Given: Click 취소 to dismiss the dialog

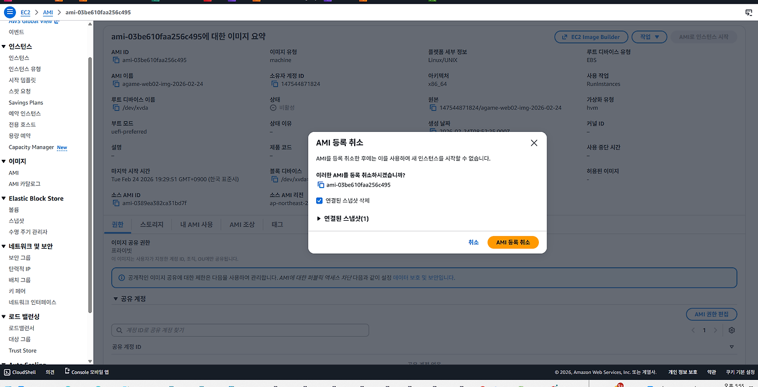Looking at the screenshot, I should (473, 243).
